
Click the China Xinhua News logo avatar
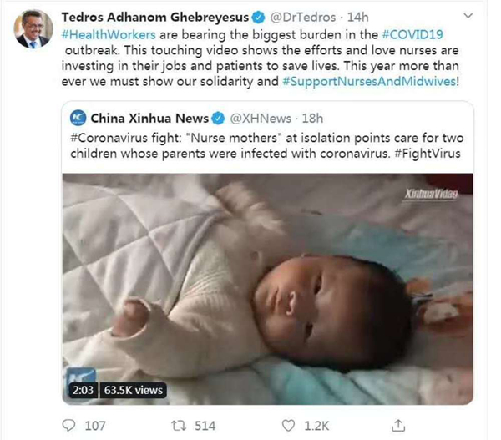point(78,117)
